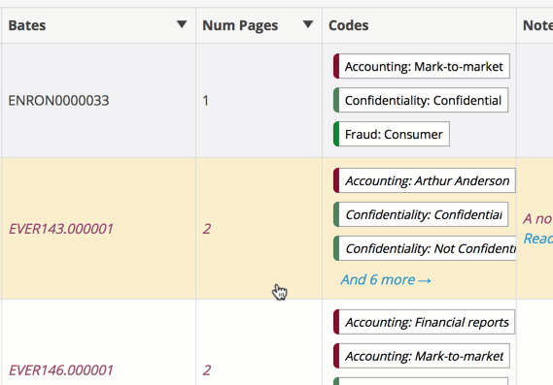
Task: Click ENRON0000033's Confidentiality: Confidential code tag
Action: click(x=421, y=100)
